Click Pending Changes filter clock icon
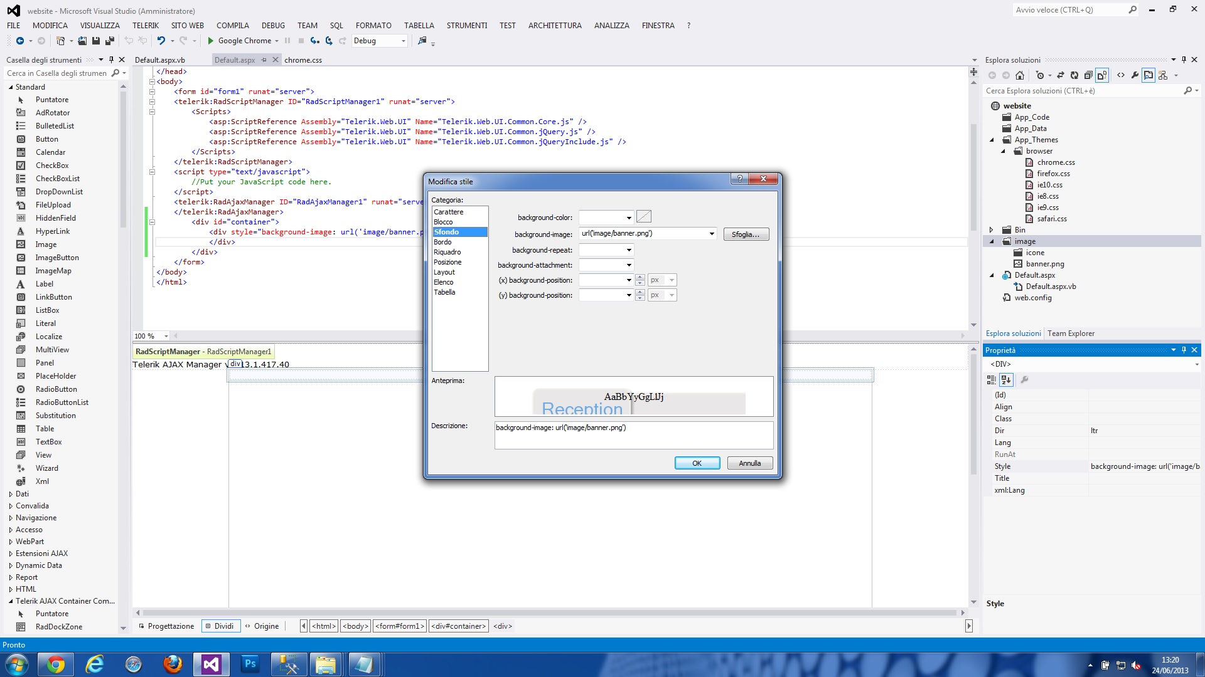 1040,75
